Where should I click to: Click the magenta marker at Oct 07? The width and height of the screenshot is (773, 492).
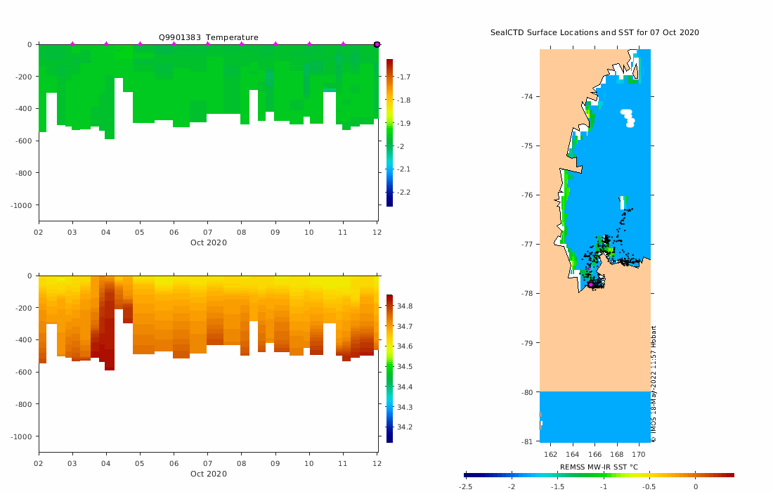pyautogui.click(x=207, y=44)
